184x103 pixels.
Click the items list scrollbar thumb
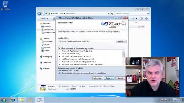click(x=124, y=55)
